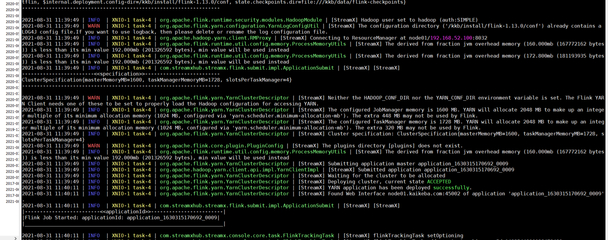Click the green "successfully." word

click(x=453, y=188)
